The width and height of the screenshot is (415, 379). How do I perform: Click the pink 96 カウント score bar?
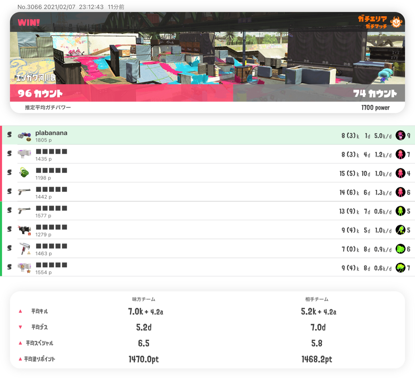pos(122,93)
